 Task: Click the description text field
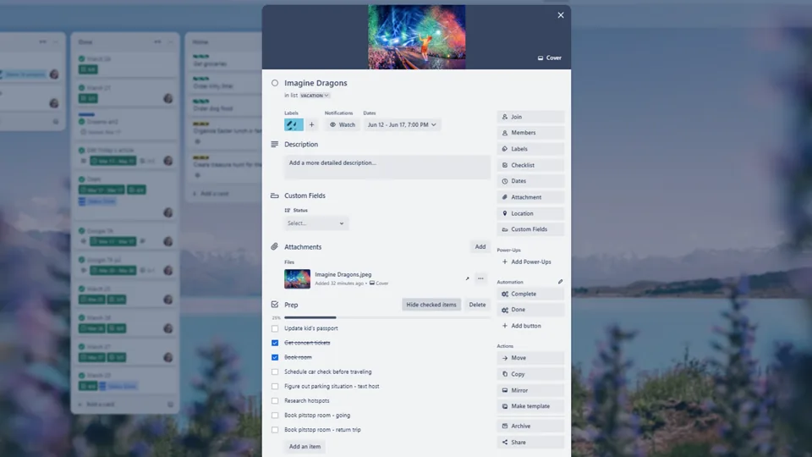pos(387,167)
